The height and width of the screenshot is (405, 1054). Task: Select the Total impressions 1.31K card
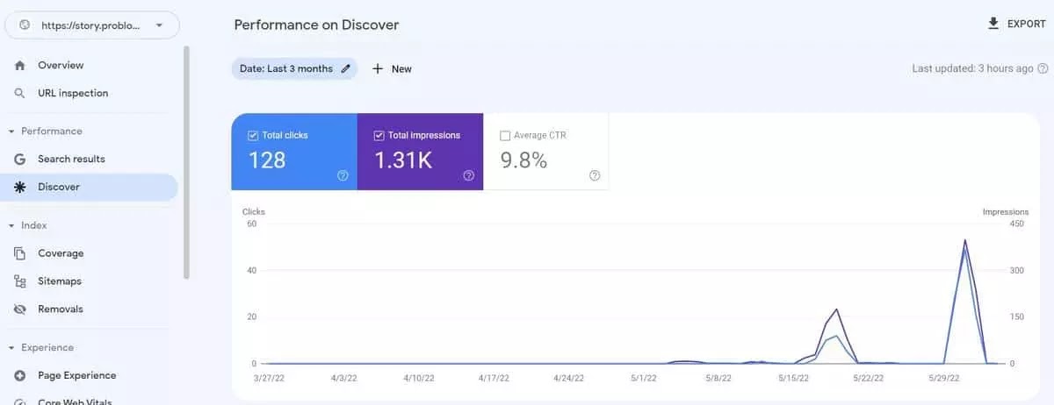click(x=420, y=151)
